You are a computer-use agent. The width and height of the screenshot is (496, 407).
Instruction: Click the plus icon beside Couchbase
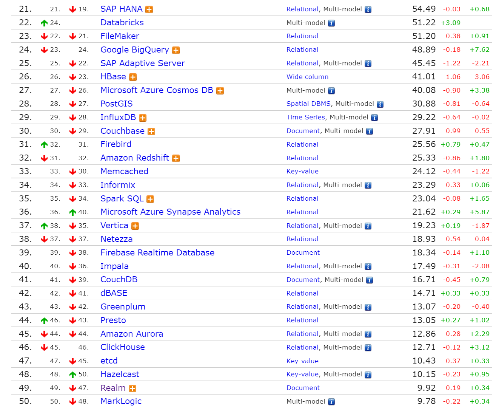[151, 132]
